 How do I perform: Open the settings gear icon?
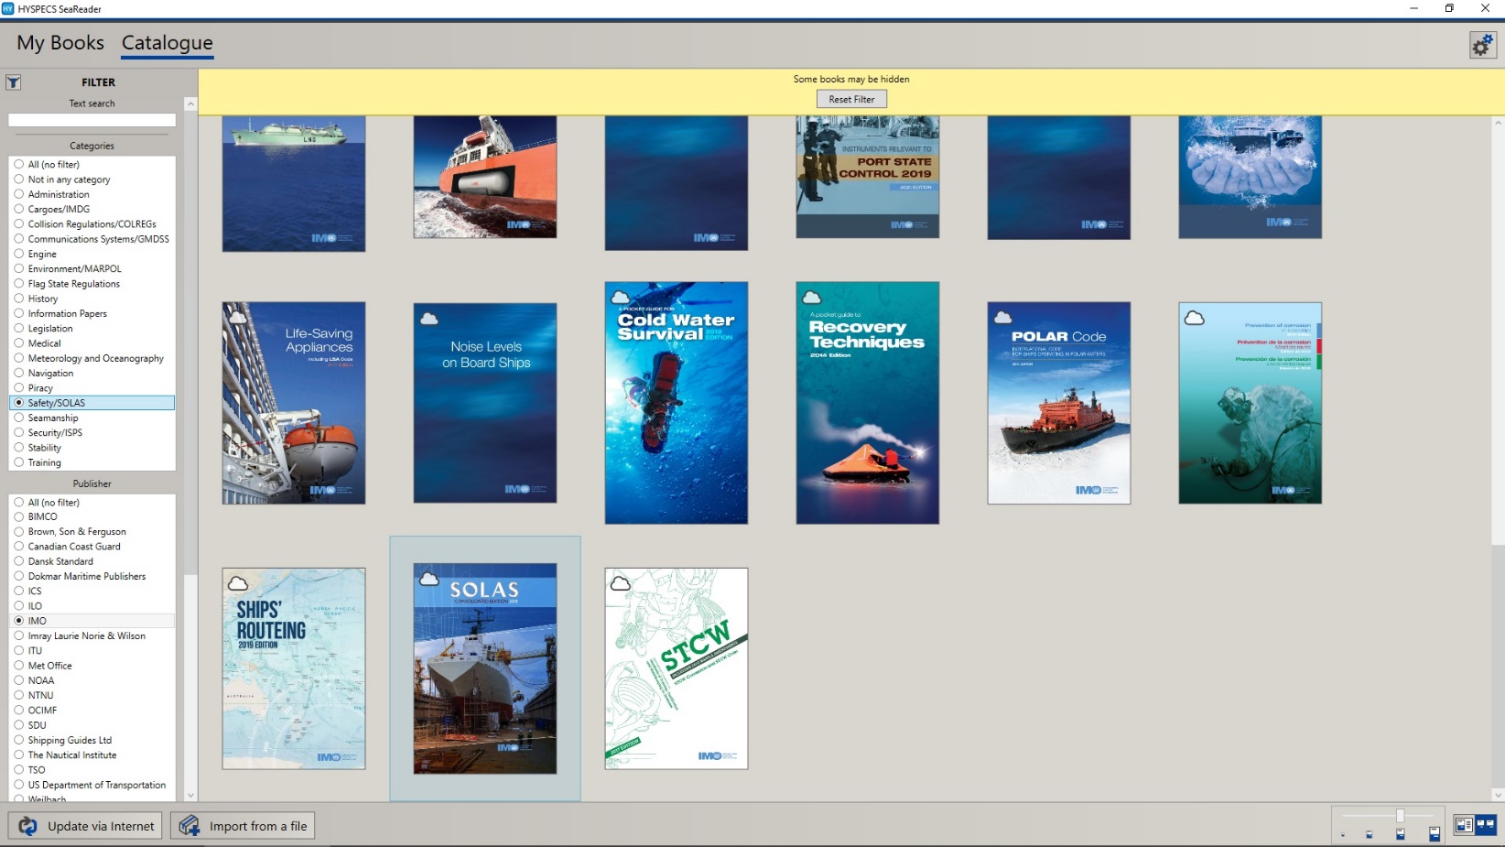1482,45
